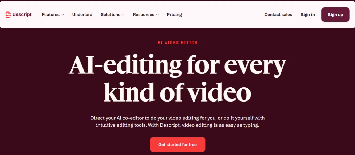Select the 'AI VIDEO EDITOR' label text
This screenshot has width=355, height=155.
tap(177, 42)
